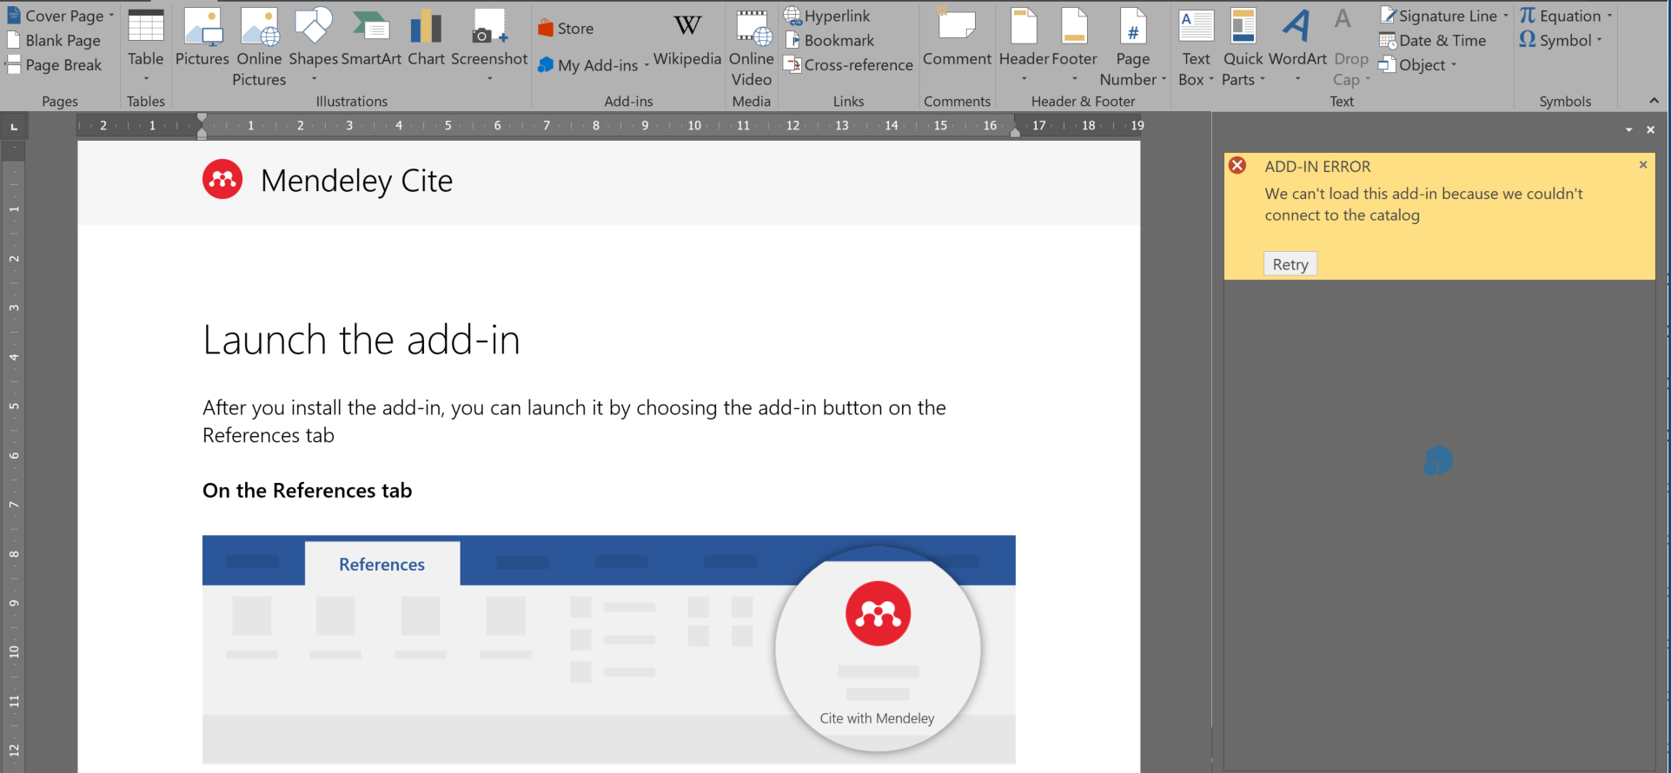This screenshot has width=1671, height=773.
Task: Insert a Bookmark
Action: [830, 40]
